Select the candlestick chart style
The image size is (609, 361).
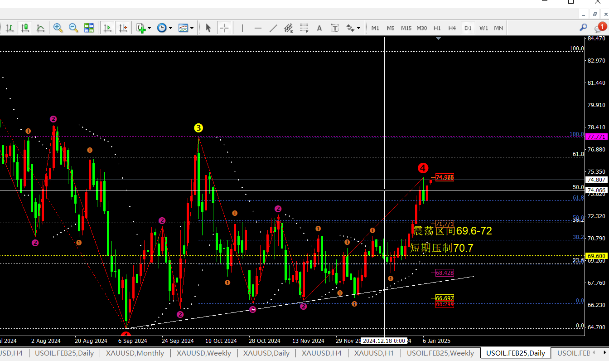point(25,28)
